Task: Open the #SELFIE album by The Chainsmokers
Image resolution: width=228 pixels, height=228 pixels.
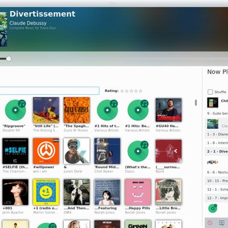Action: click(x=15, y=151)
